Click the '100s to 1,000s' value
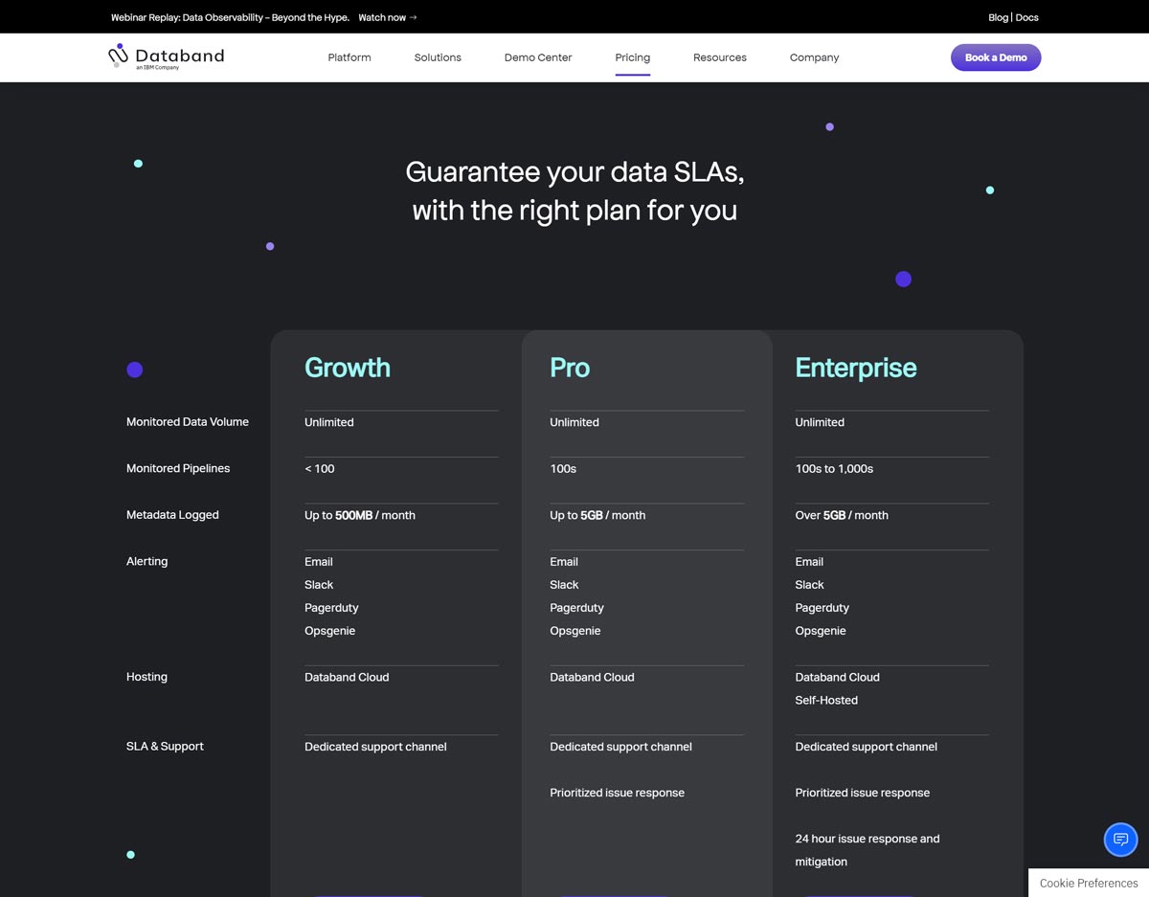The width and height of the screenshot is (1149, 897). (x=834, y=469)
